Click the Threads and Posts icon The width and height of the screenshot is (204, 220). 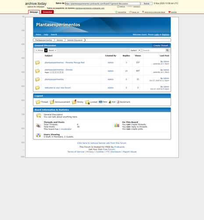pyautogui.click(x=39, y=125)
